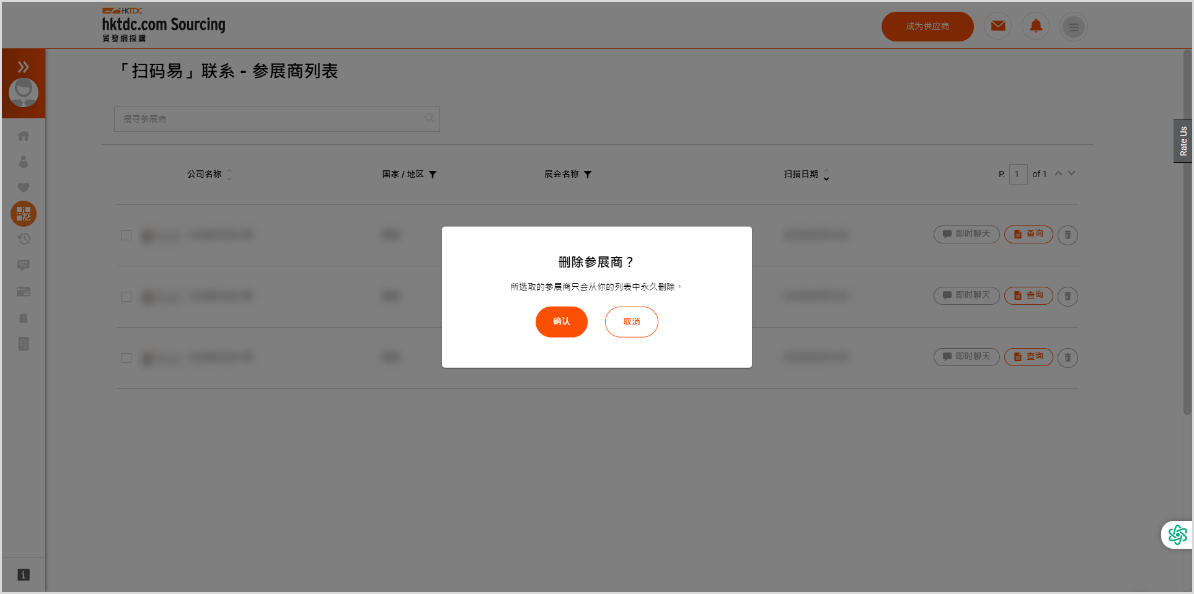Viewport: 1194px width, 594px height.
Task: Open the history clock sidebar icon
Action: point(24,238)
